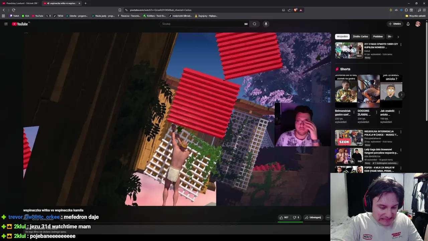
Task: Open options for Jak znaleźć anioła short
Action: [x=399, y=112]
